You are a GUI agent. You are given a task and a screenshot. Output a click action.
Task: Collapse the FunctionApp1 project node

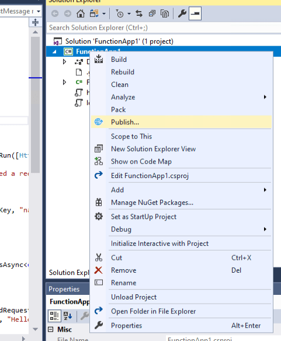point(54,52)
